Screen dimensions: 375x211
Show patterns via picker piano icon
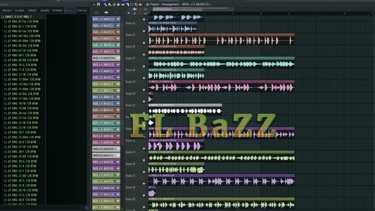[96, 12]
